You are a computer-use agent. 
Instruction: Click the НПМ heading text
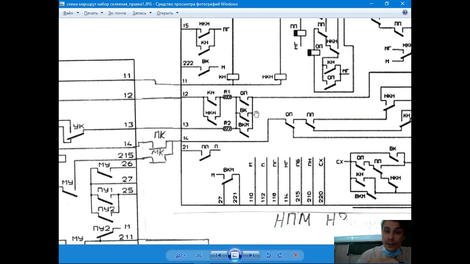pos(292,220)
